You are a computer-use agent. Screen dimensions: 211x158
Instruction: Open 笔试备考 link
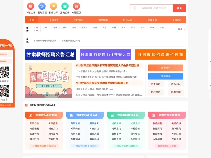(x=75, y=123)
